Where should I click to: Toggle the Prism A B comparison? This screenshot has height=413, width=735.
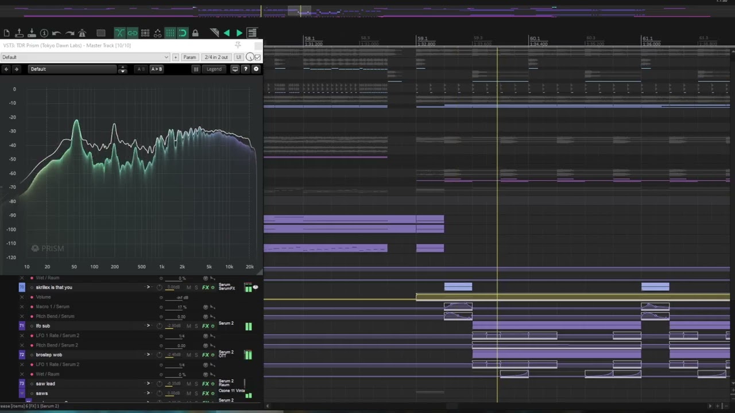click(x=141, y=69)
